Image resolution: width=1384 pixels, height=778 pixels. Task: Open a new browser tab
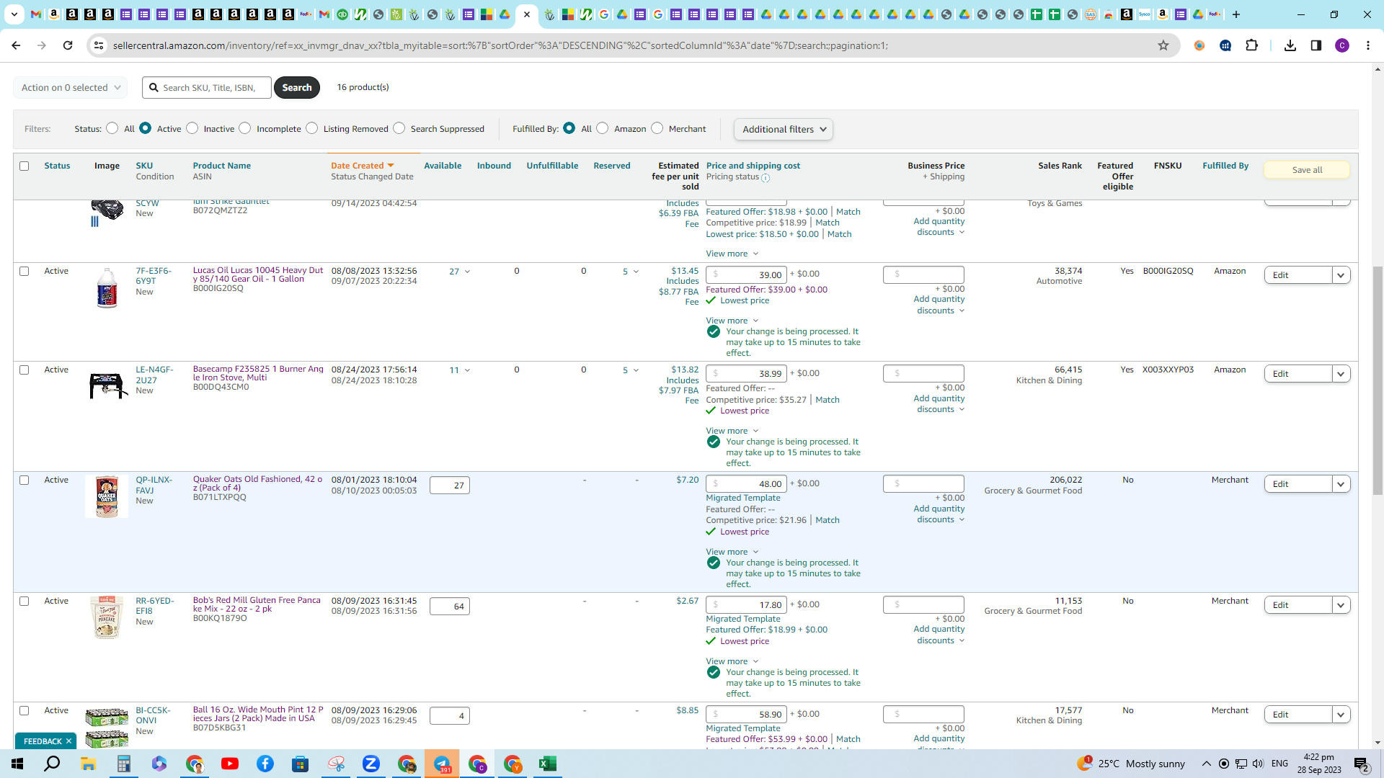[1236, 14]
